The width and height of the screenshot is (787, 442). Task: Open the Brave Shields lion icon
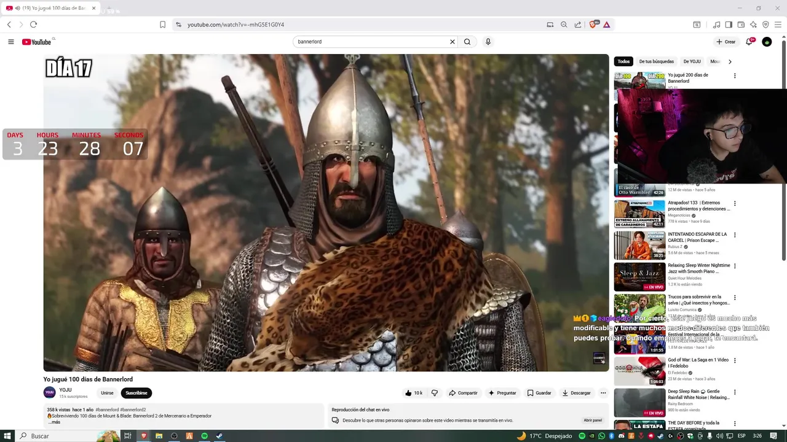click(x=593, y=25)
